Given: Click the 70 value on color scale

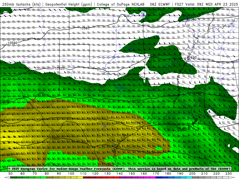Looking at the screenshot, I should coord(35,174).
